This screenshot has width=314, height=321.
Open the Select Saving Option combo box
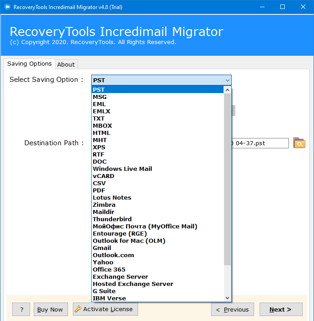pyautogui.click(x=161, y=80)
